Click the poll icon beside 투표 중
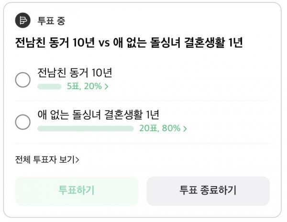287x222 pixels. tap(22, 21)
